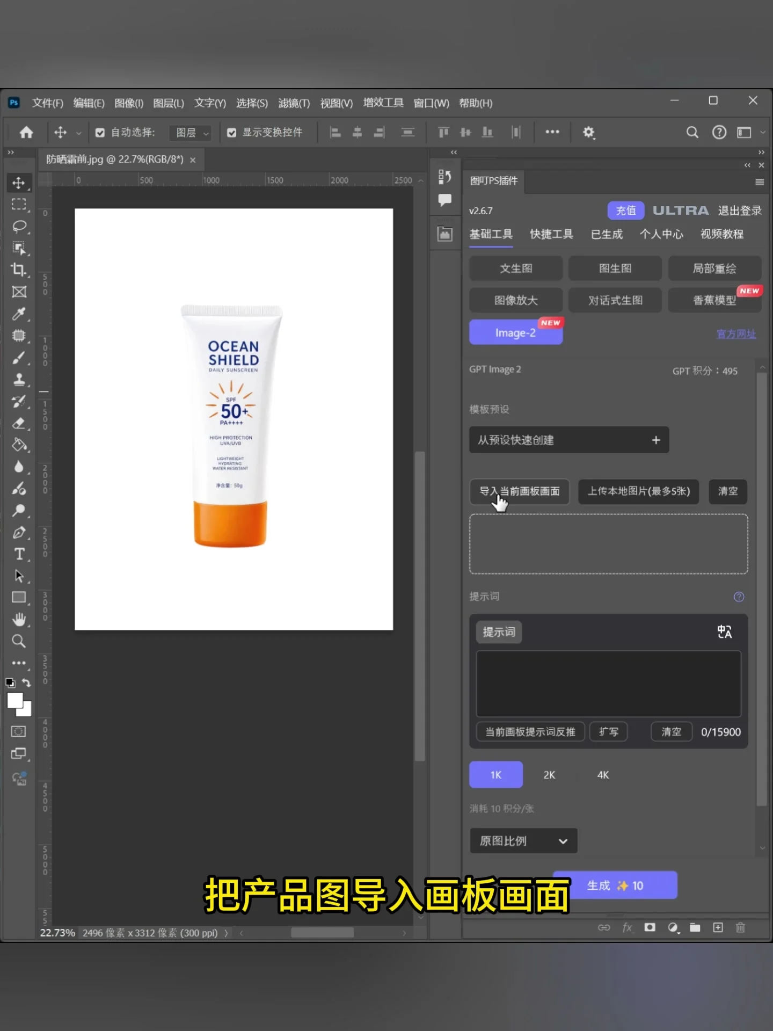Click the foreground color swatch

(15, 700)
